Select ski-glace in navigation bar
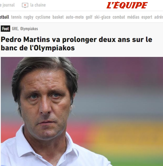The image size is (163, 166). pos(102,17)
